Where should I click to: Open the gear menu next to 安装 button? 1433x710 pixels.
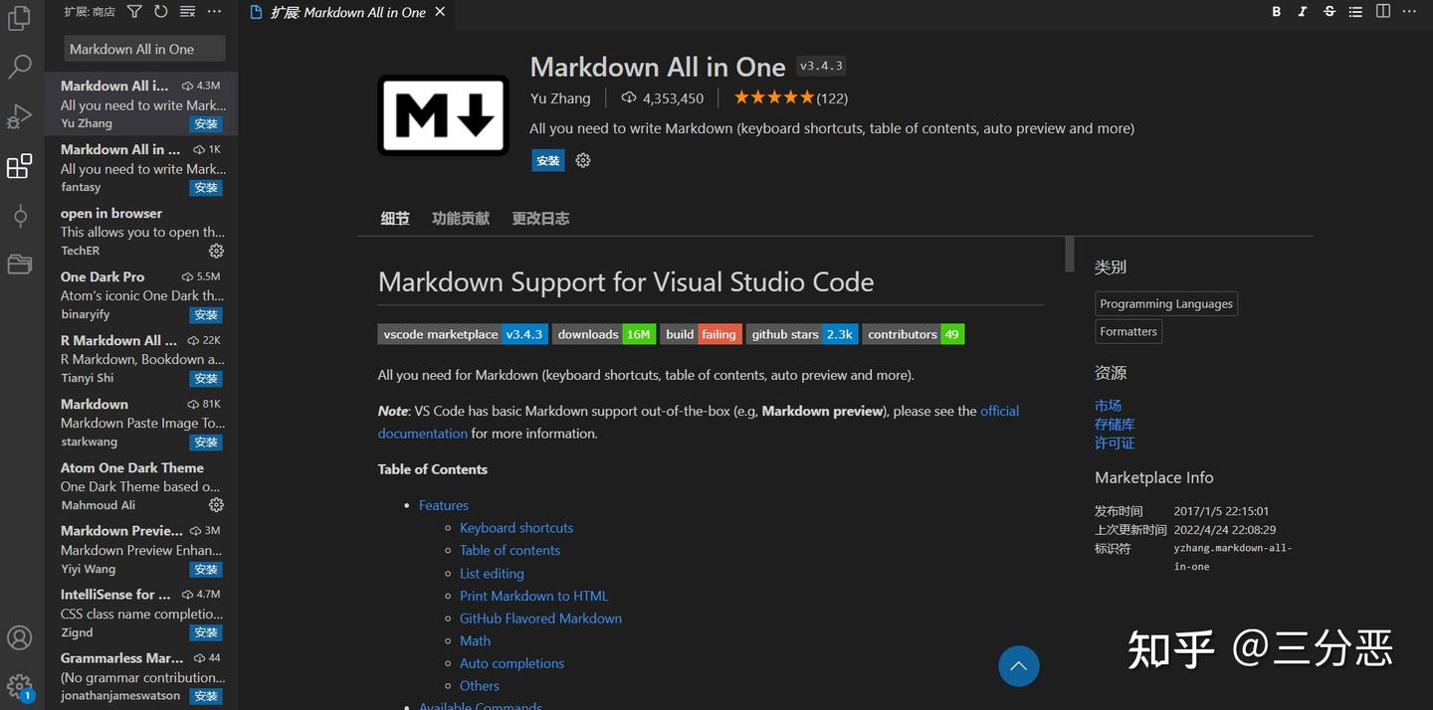click(x=582, y=160)
